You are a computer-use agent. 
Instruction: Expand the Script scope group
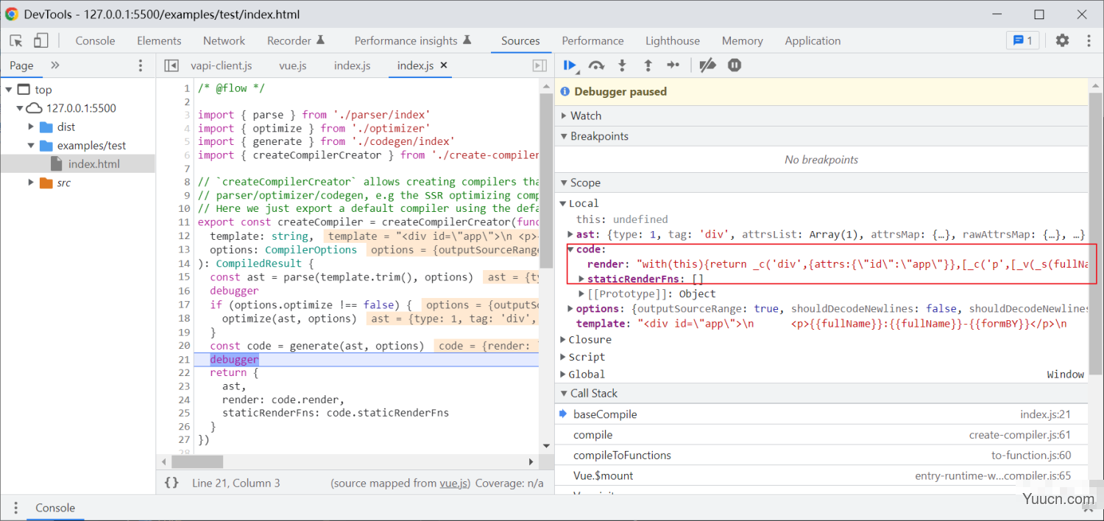(x=562, y=357)
